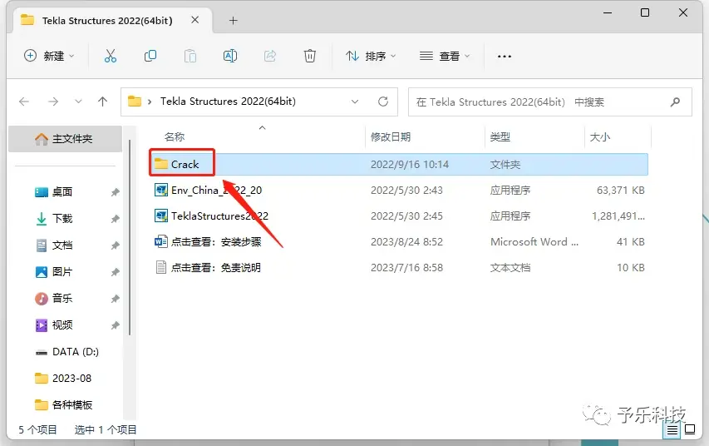Click the Cut scissors icon

point(111,56)
